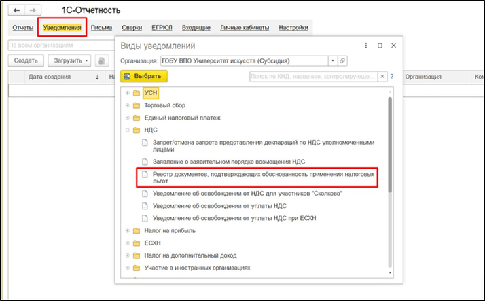Click the search by КНД input field
Viewport: 485px width, 301px height.
click(312, 77)
